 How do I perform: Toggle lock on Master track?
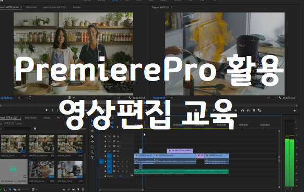click(105, 176)
